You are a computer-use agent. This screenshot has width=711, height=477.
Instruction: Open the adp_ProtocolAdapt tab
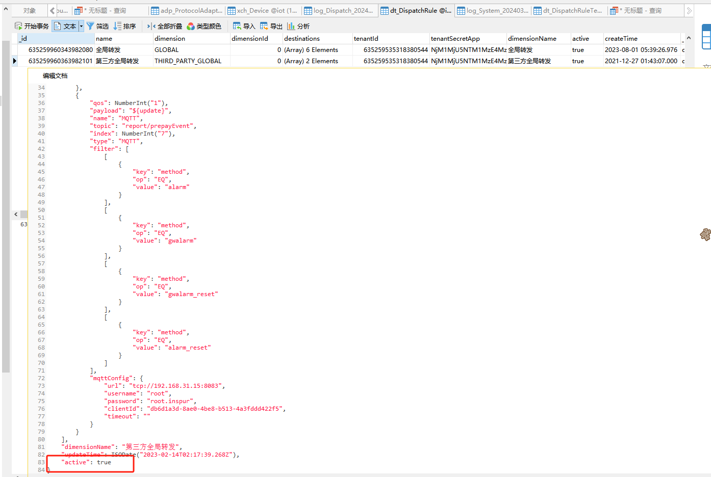tap(187, 10)
